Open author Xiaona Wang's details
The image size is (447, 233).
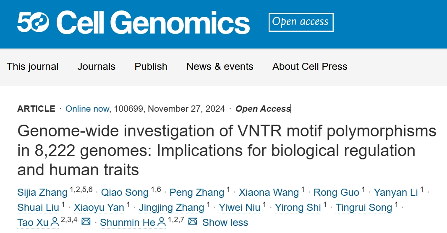(269, 192)
